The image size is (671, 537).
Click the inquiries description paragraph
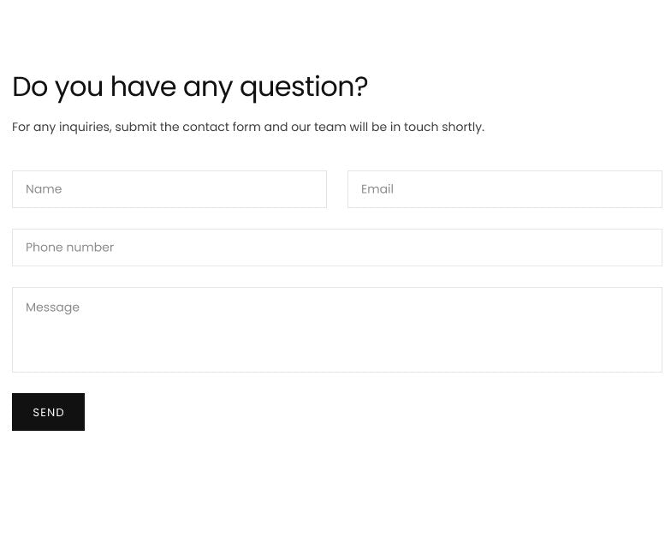pos(248,127)
